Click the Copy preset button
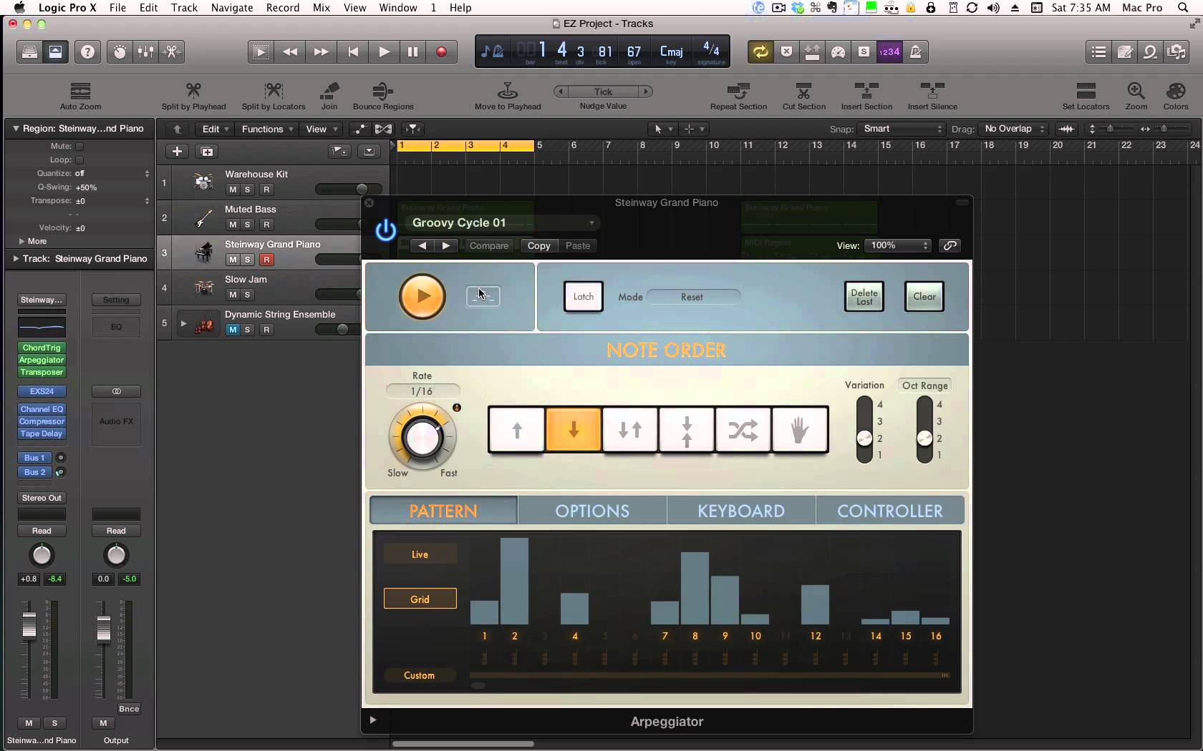The width and height of the screenshot is (1203, 751). [x=538, y=245]
